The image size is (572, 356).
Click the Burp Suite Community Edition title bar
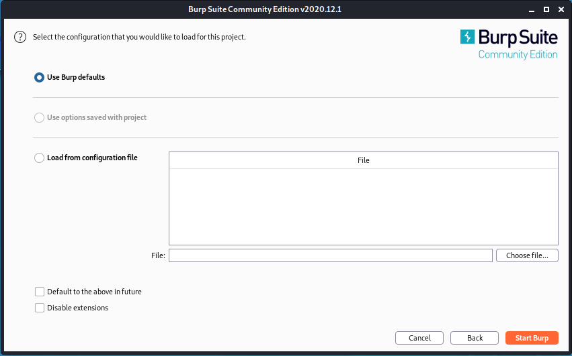click(269, 9)
